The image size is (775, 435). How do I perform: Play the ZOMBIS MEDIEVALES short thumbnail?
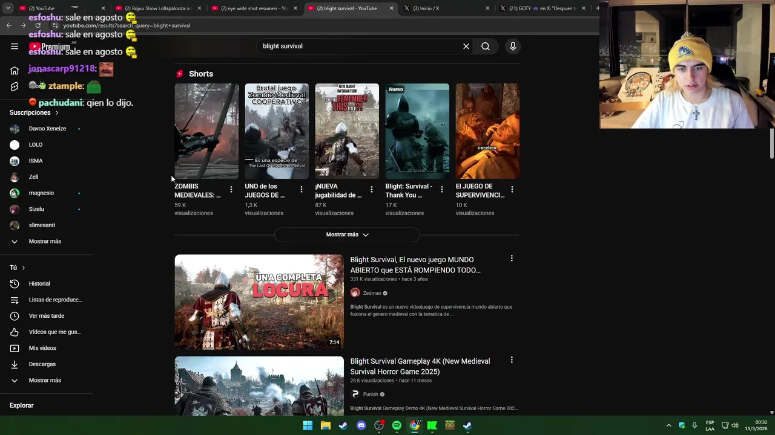pyautogui.click(x=206, y=131)
